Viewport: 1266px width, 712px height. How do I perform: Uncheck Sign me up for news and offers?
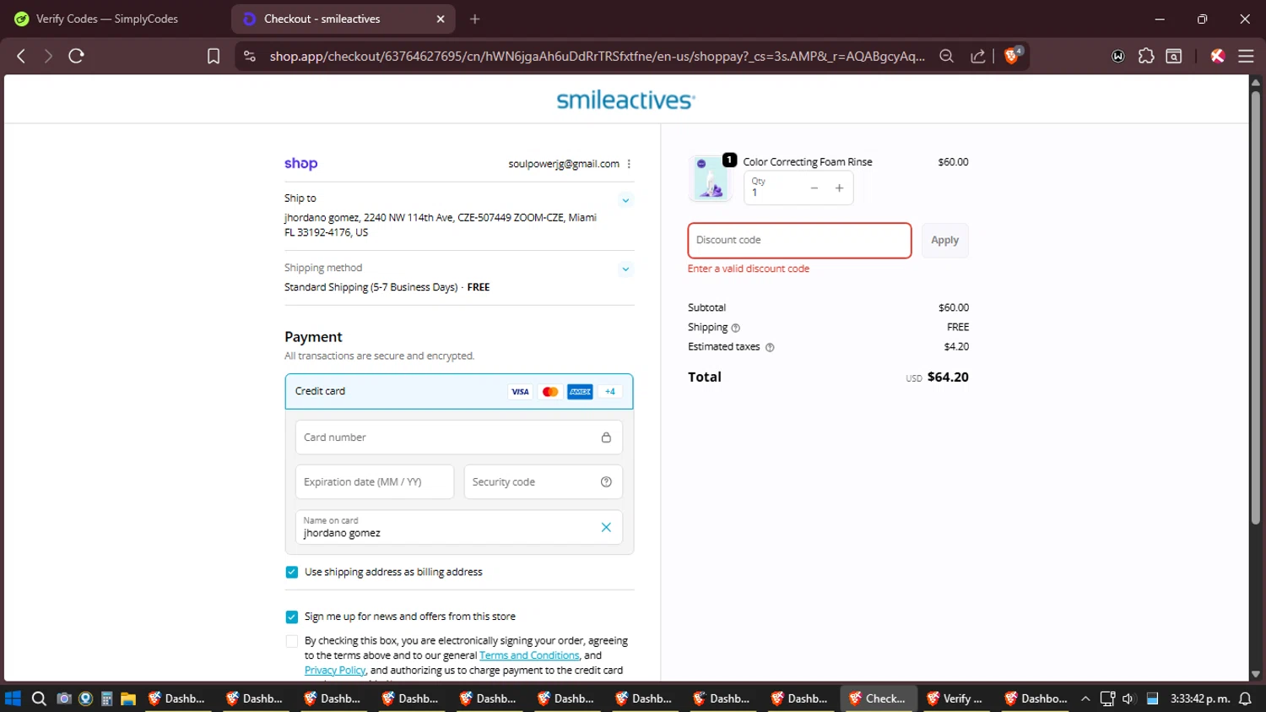point(292,617)
